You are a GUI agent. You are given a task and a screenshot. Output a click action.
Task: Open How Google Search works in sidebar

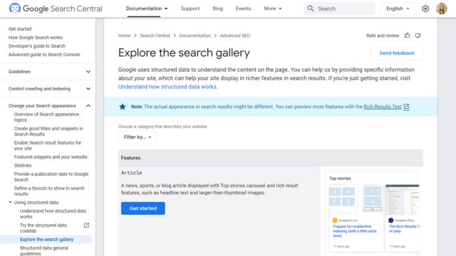click(35, 37)
